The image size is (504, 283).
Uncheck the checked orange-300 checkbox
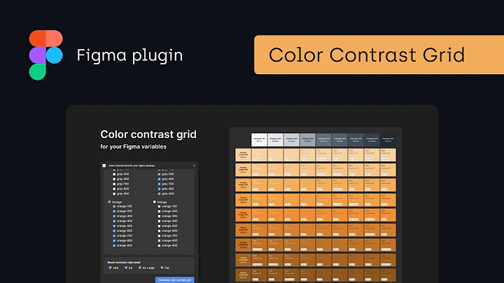[114, 216]
